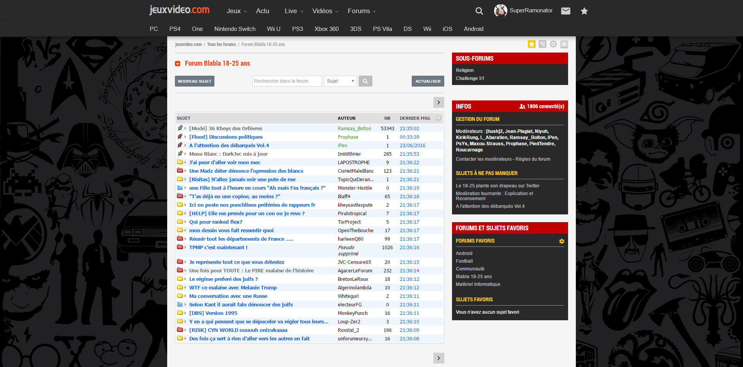Click the round grey gear icon above Sous-Forums
Image resolution: width=743 pixels, height=367 pixels.
pyautogui.click(x=553, y=44)
